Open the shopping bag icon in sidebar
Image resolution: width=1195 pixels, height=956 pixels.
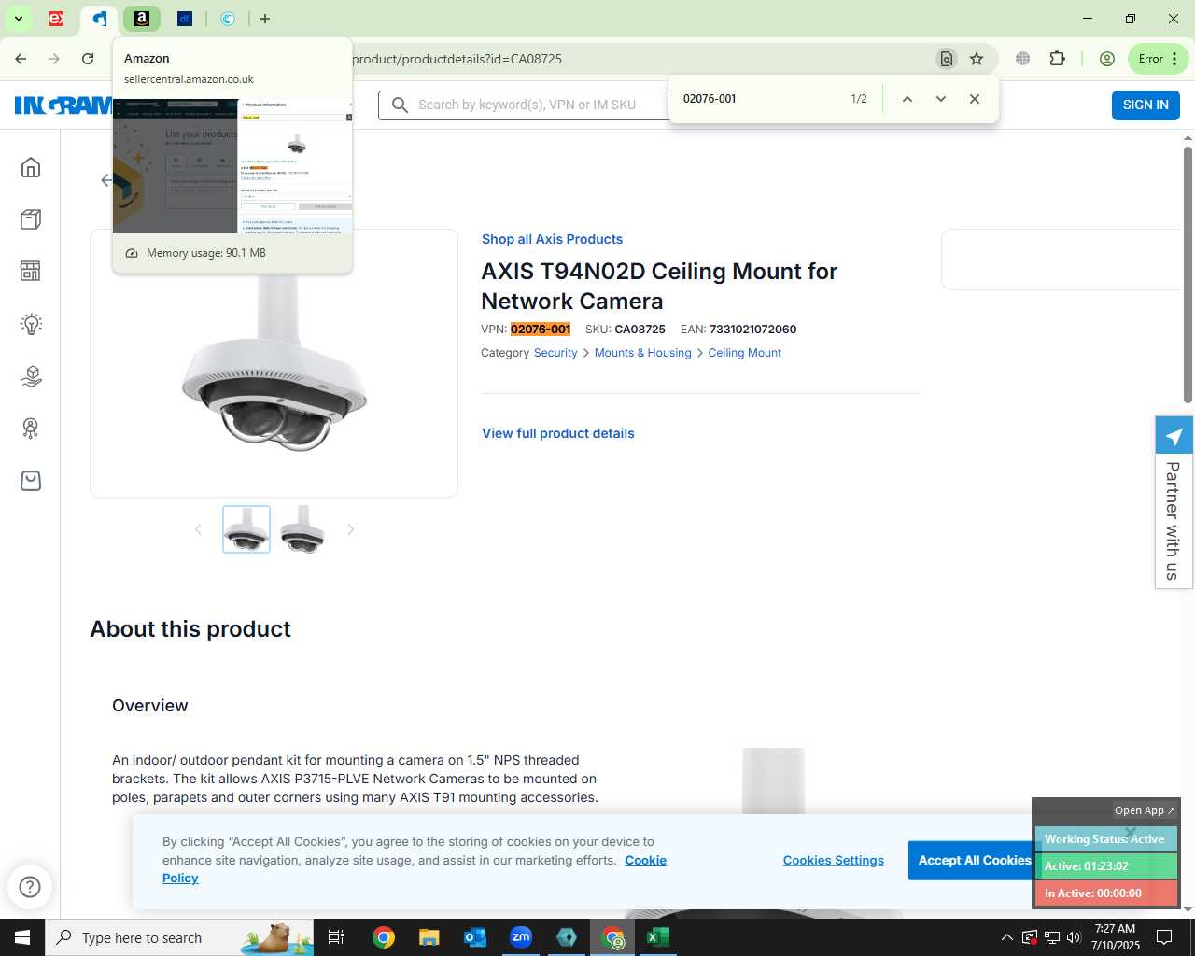(x=31, y=481)
